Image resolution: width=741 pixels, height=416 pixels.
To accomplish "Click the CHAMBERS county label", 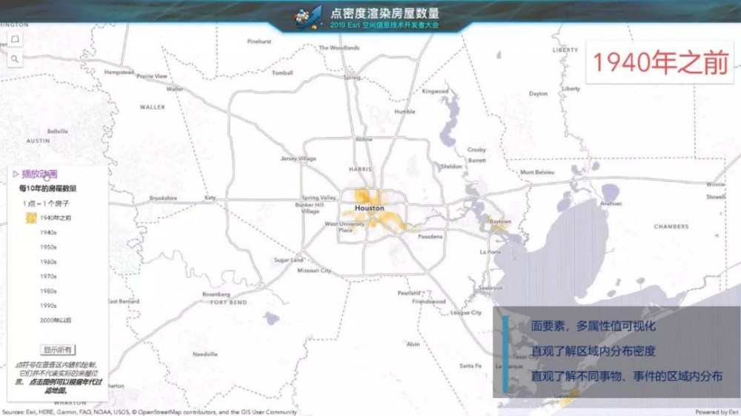I will point(671,227).
